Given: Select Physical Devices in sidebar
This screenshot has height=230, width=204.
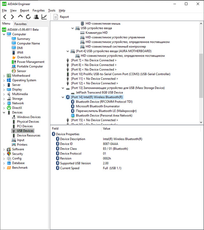Looking at the screenshot, I should (x=28, y=122).
